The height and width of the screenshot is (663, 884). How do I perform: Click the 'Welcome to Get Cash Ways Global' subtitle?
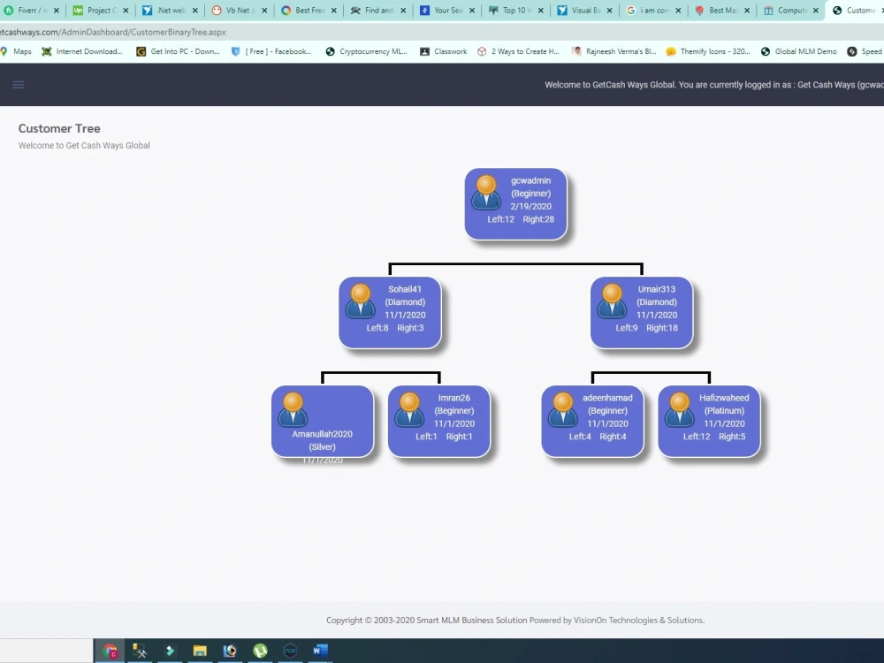coord(84,146)
